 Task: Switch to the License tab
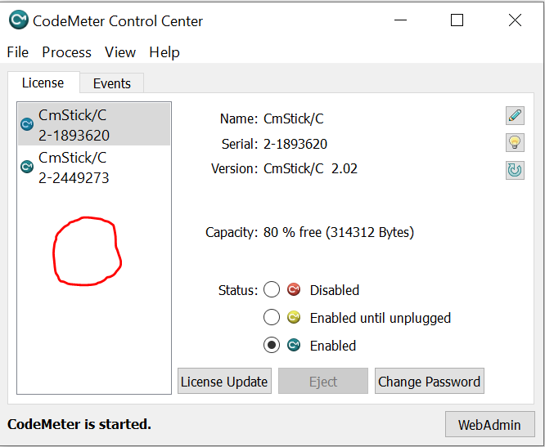tap(43, 83)
